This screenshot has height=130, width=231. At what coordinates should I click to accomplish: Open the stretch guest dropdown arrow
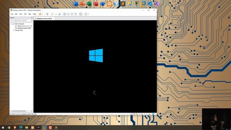coord(88,14)
